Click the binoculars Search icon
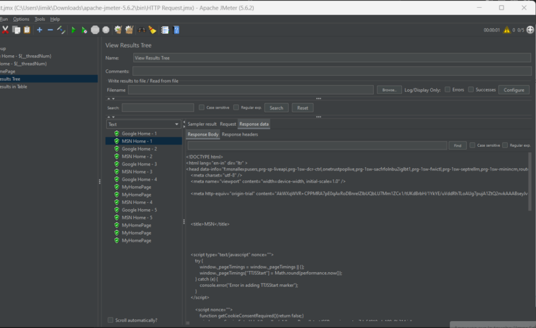 tap(141, 30)
